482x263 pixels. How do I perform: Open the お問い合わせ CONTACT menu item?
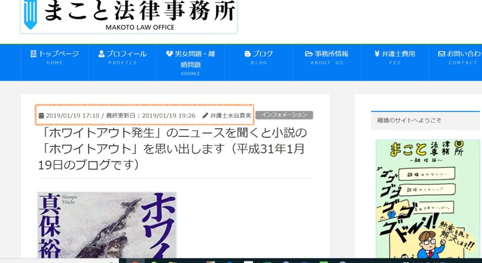tap(456, 63)
